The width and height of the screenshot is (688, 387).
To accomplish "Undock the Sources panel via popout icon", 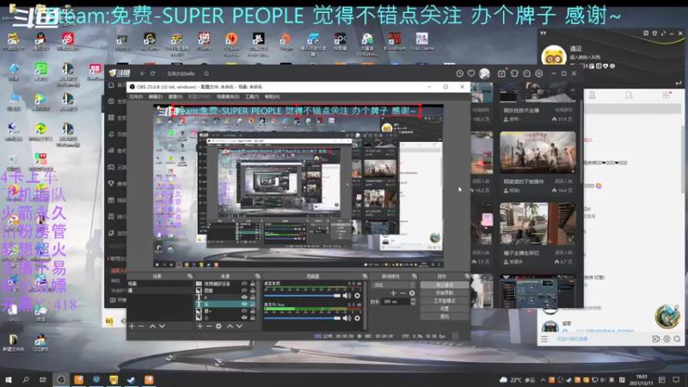I will (x=257, y=276).
